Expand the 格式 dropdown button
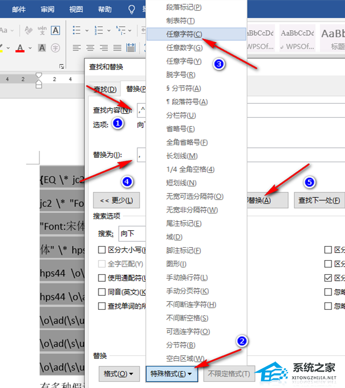 (x=118, y=373)
